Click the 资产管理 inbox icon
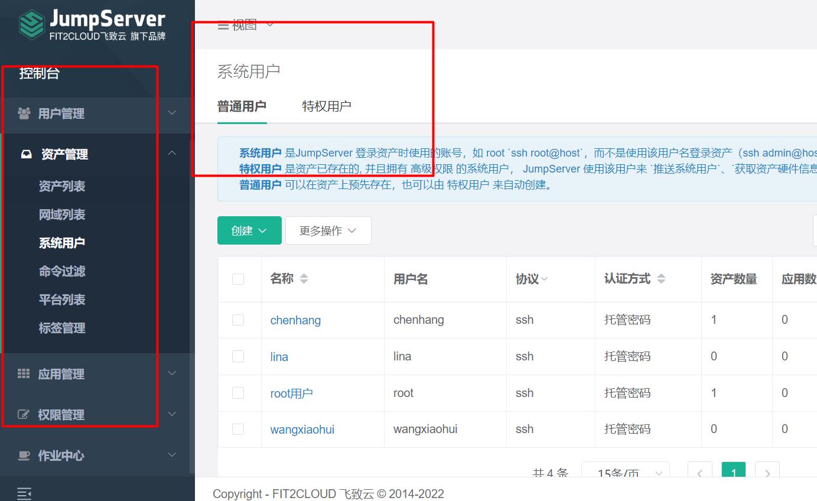This screenshot has width=817, height=501. pyautogui.click(x=27, y=154)
